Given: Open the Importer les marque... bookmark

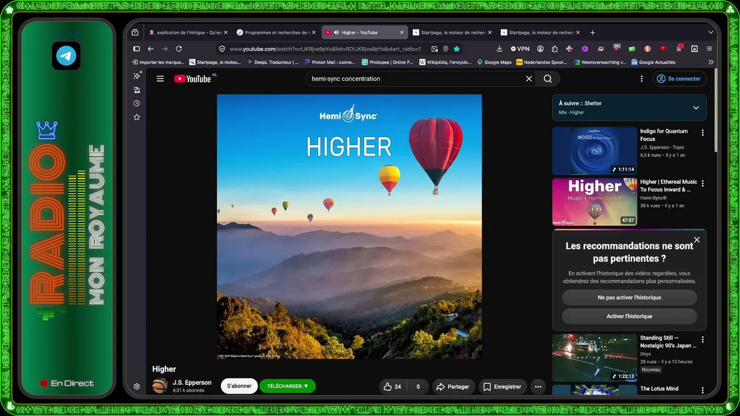Looking at the screenshot, I should click(x=158, y=62).
